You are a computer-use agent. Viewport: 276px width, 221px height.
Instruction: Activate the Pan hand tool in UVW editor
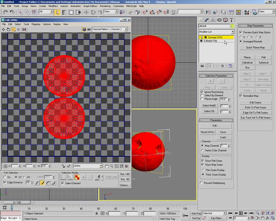(x=107, y=166)
